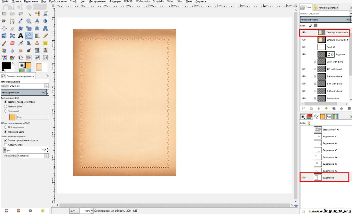Click the delete layer trash icon
The image size is (352, 214).
coord(349,108)
